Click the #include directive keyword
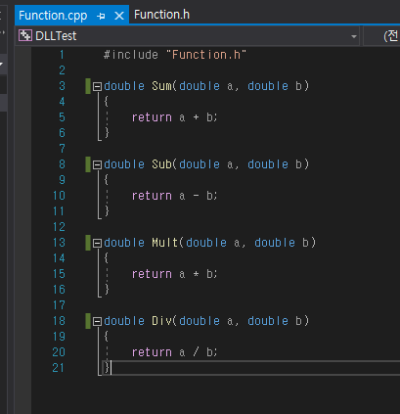Viewport: 400px width, 414px height. click(x=131, y=55)
